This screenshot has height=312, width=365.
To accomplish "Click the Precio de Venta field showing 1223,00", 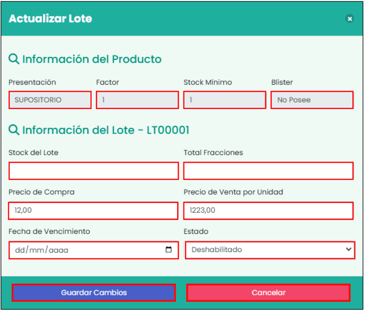I will point(269,211).
